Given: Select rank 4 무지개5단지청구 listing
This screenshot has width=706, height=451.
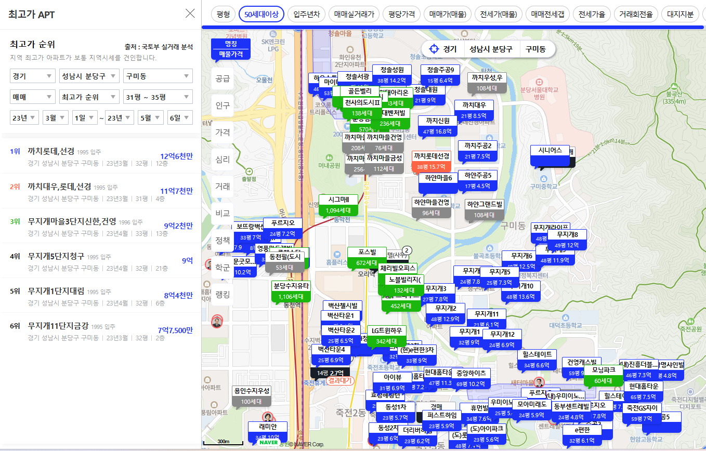Looking at the screenshot, I should click(x=101, y=260).
